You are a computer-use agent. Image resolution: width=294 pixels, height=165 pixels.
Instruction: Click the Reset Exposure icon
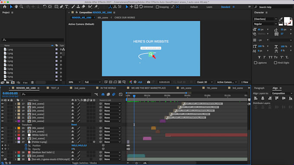coord(135,82)
